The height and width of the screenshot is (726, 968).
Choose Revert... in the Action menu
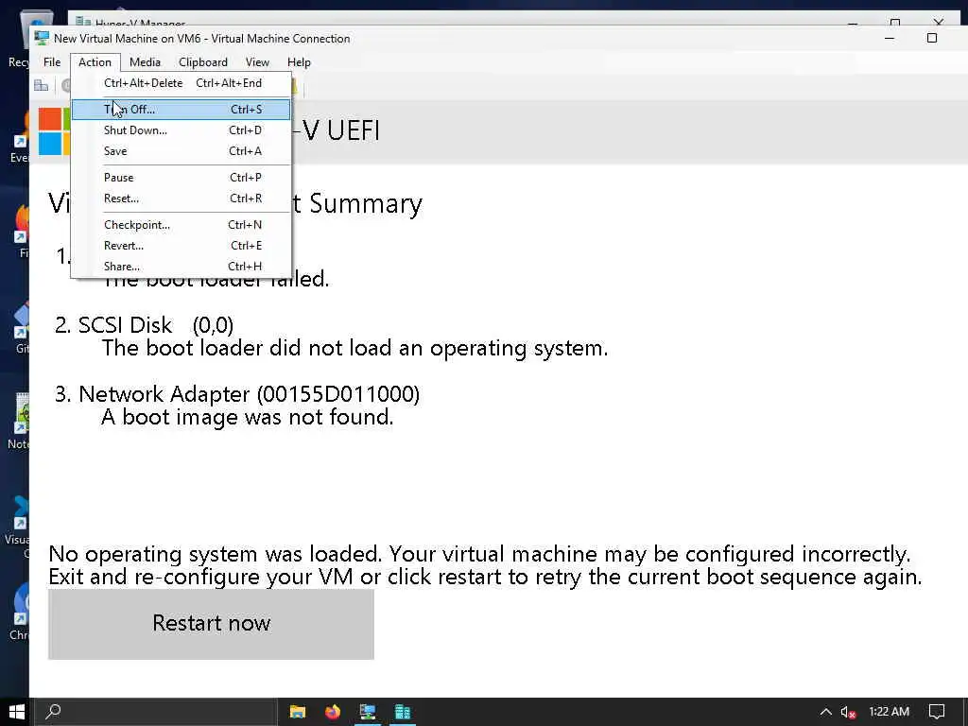(x=181, y=246)
